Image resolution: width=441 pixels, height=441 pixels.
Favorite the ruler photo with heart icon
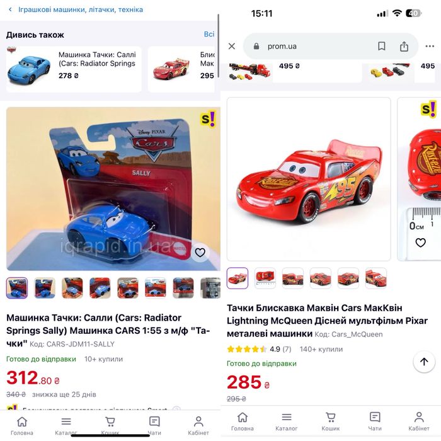click(420, 243)
